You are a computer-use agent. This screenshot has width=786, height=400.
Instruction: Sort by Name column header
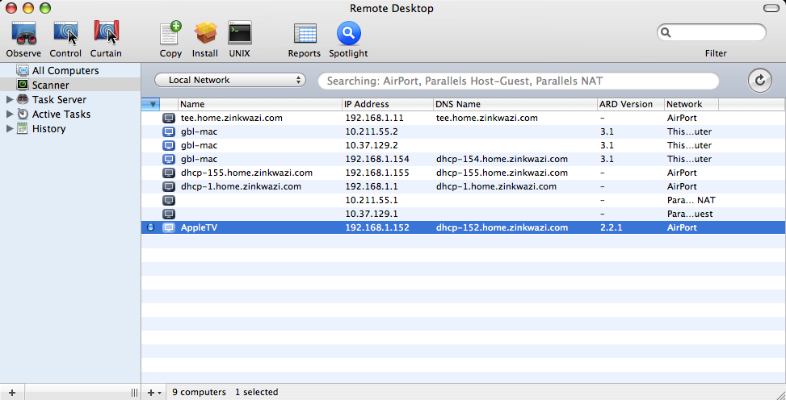click(x=259, y=105)
